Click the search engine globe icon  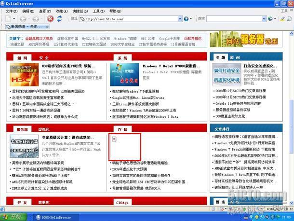coord(270,19)
